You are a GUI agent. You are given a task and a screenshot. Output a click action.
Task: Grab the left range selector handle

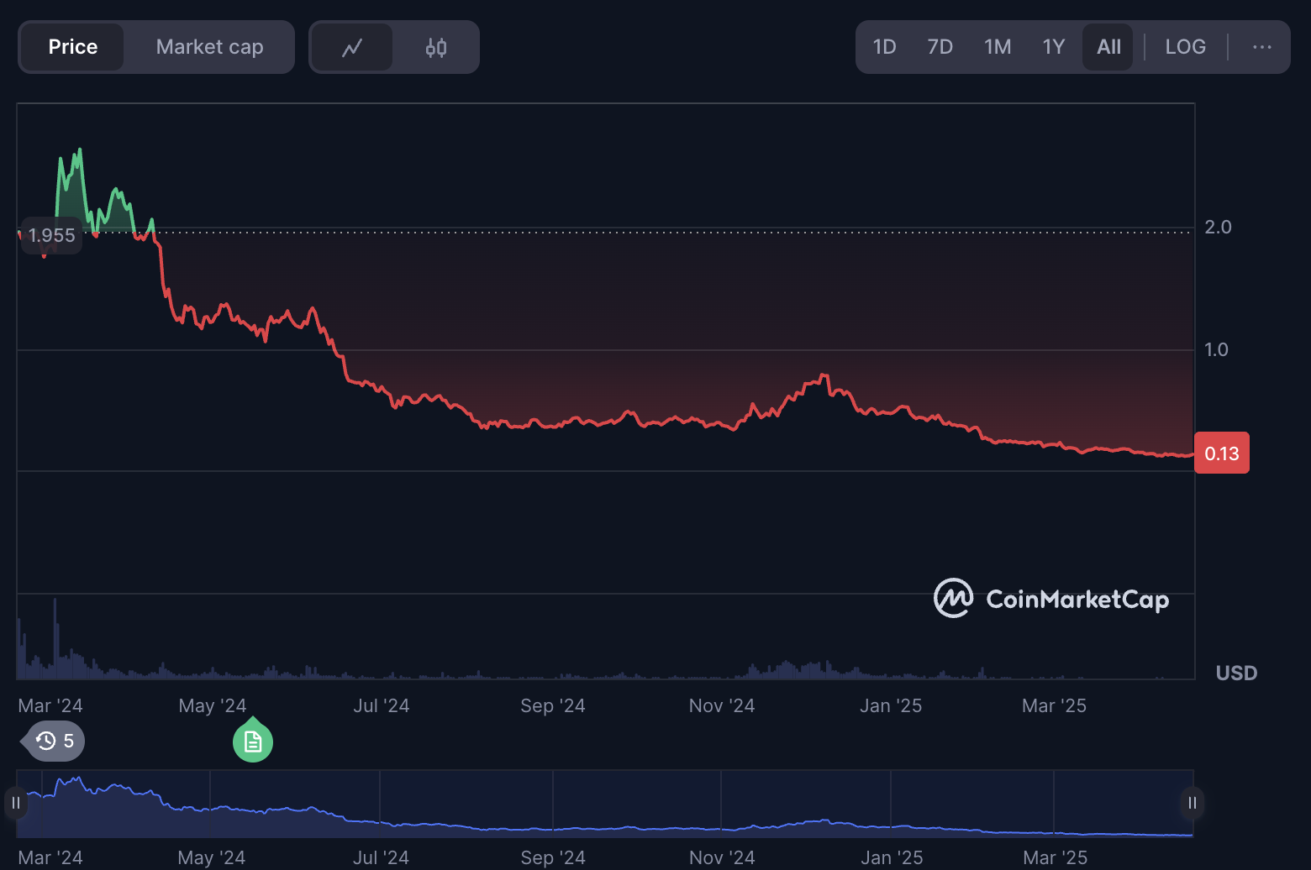16,803
